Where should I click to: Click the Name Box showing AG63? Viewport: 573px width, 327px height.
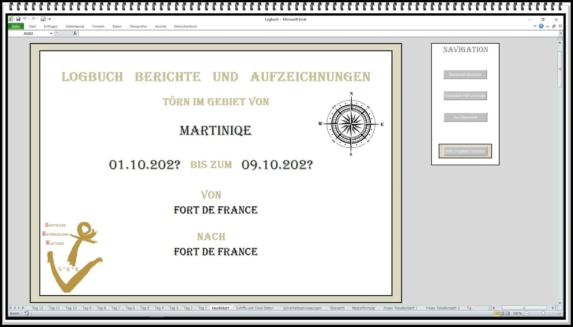[29, 33]
